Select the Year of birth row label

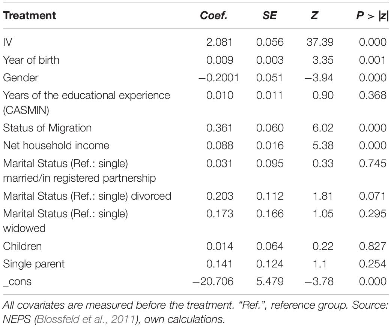coord(31,60)
